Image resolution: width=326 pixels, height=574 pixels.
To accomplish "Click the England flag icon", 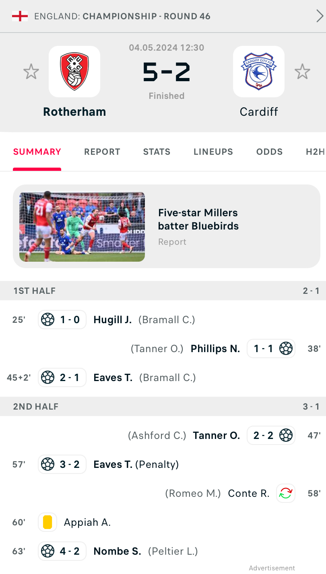I will click(x=20, y=16).
